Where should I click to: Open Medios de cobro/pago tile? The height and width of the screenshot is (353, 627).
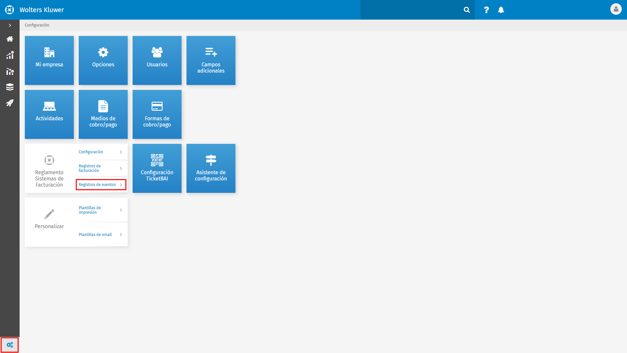coord(103,114)
